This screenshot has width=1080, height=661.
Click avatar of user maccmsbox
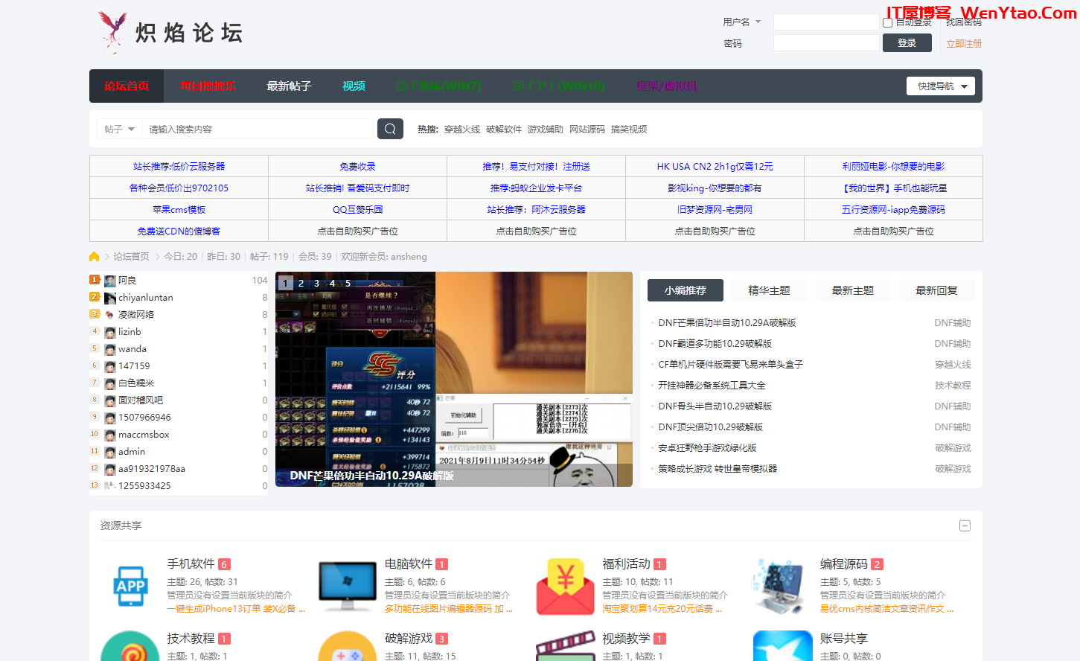coord(110,435)
